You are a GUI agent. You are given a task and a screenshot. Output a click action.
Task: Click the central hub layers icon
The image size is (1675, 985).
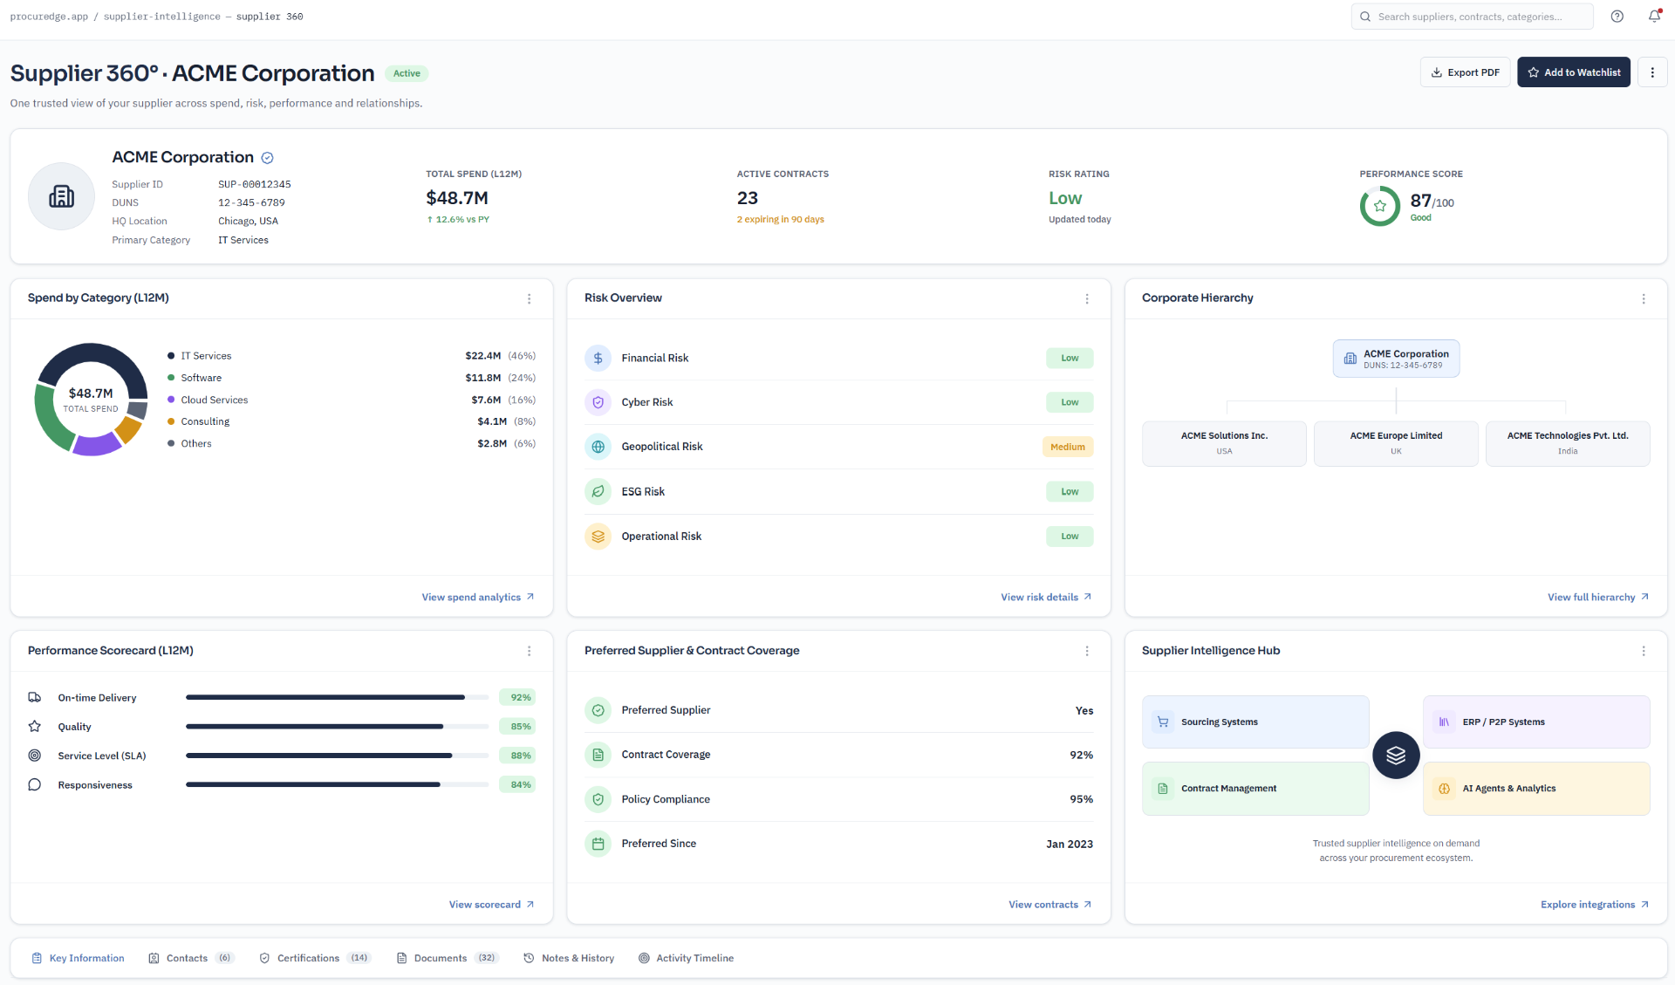(x=1396, y=756)
